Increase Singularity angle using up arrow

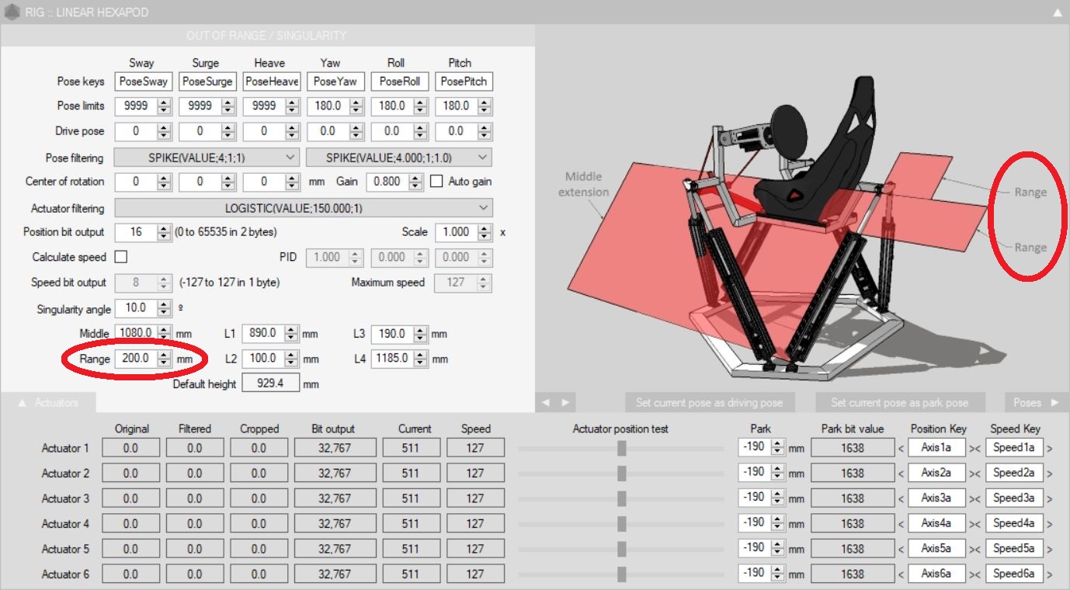click(164, 305)
